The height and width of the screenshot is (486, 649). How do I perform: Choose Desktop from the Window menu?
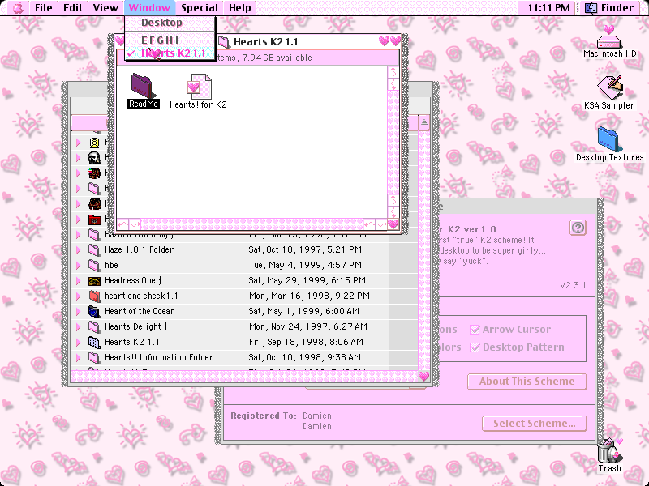tap(170, 23)
